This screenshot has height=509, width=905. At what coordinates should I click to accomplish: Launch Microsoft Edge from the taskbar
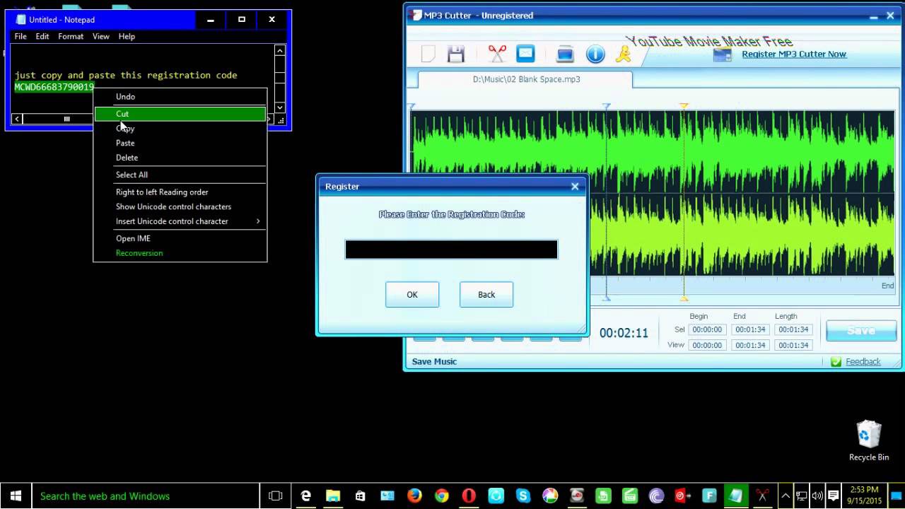tap(306, 496)
